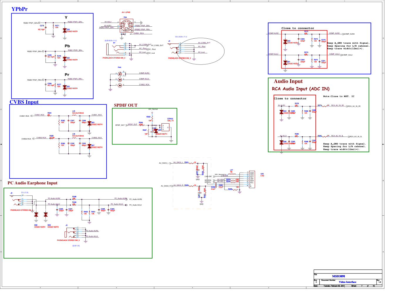Viewport: 412px width, 291px height.
Task: Select the P4A connector reference label
Action: click(119, 67)
